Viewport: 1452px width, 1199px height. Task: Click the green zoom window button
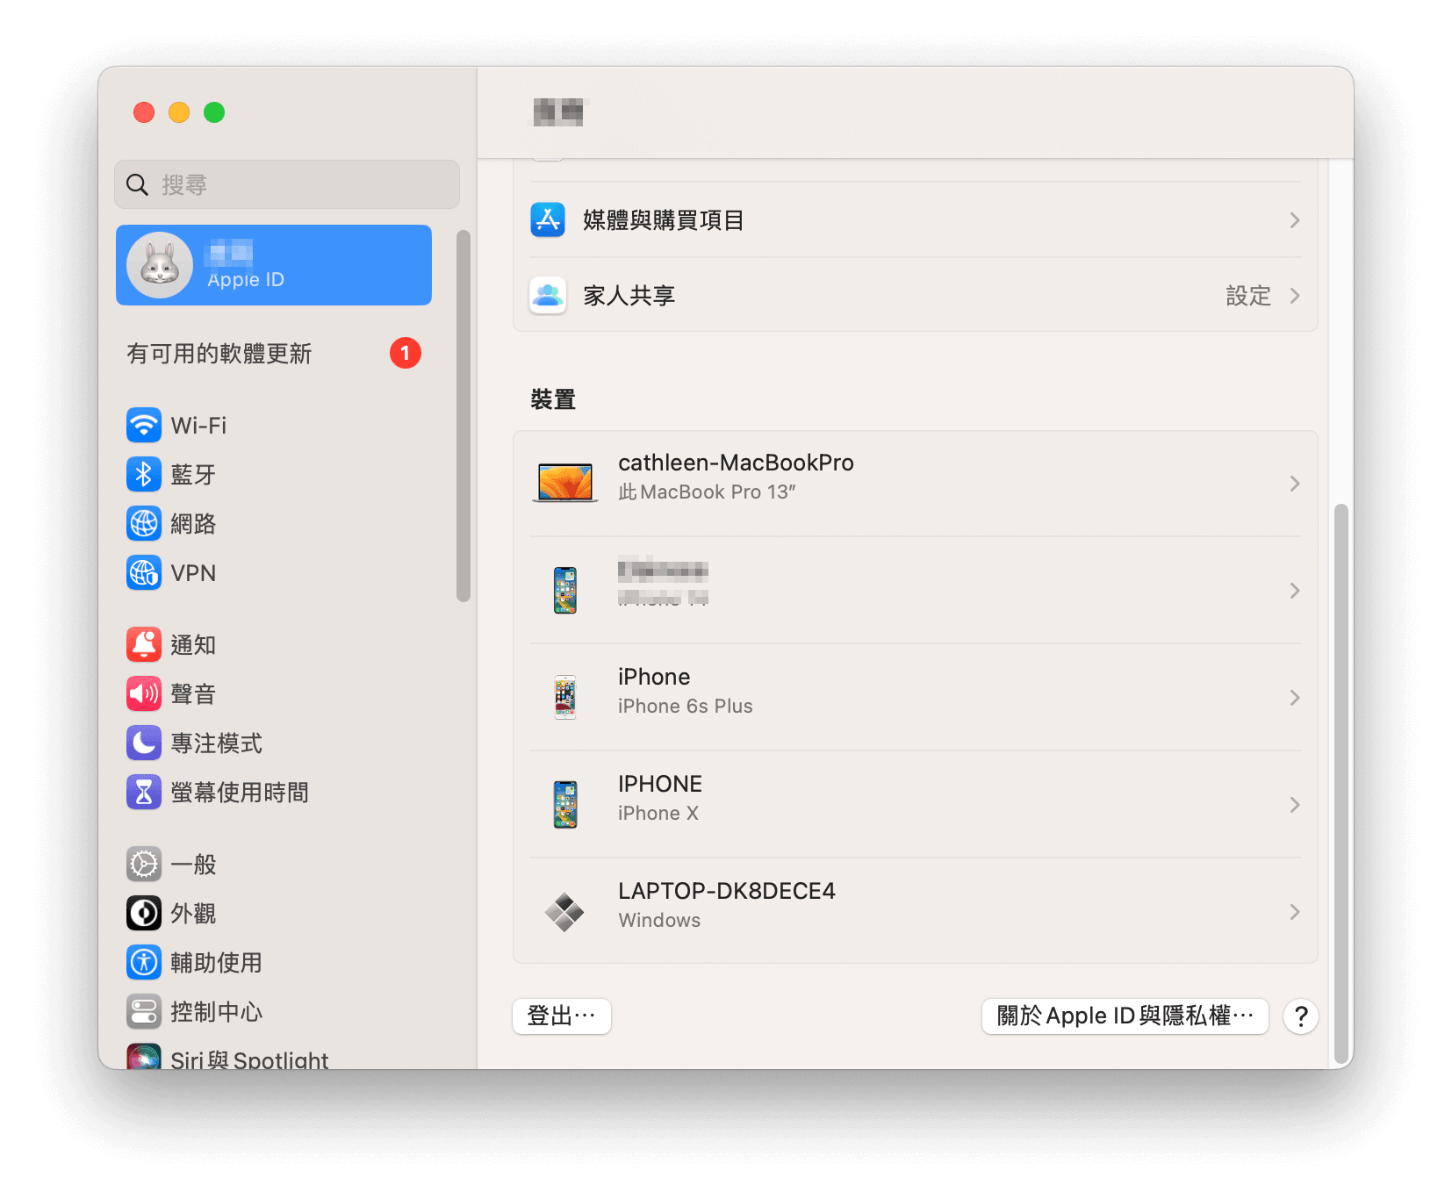[x=214, y=112]
